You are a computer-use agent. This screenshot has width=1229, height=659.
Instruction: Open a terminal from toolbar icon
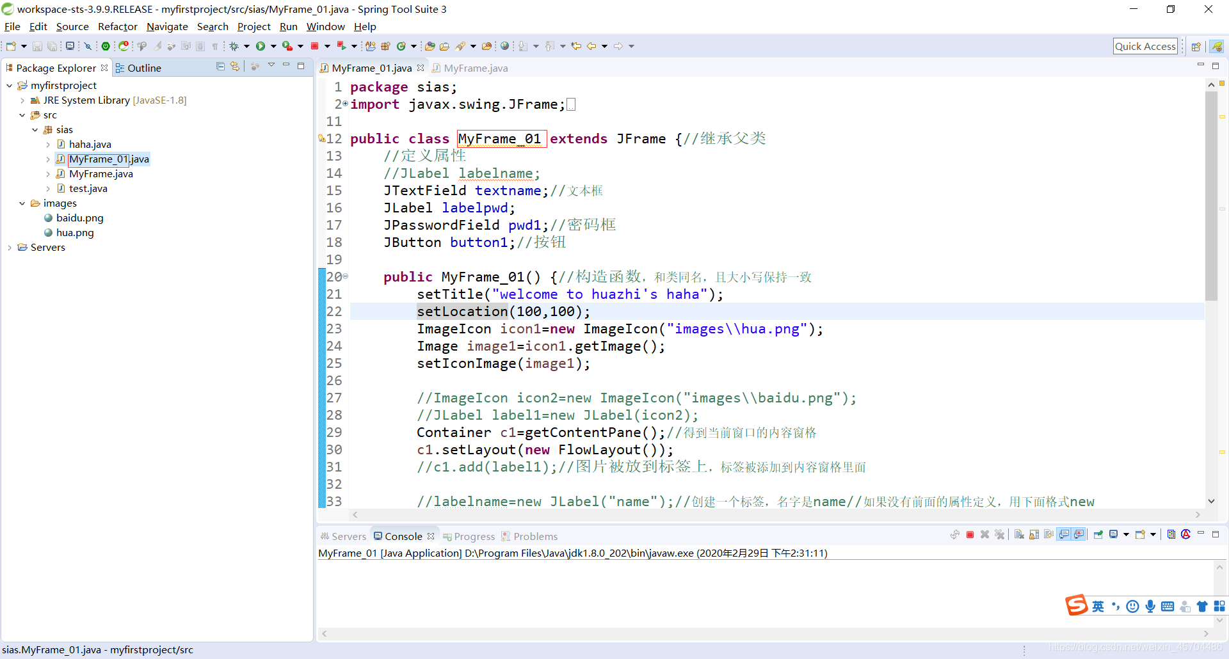point(70,46)
